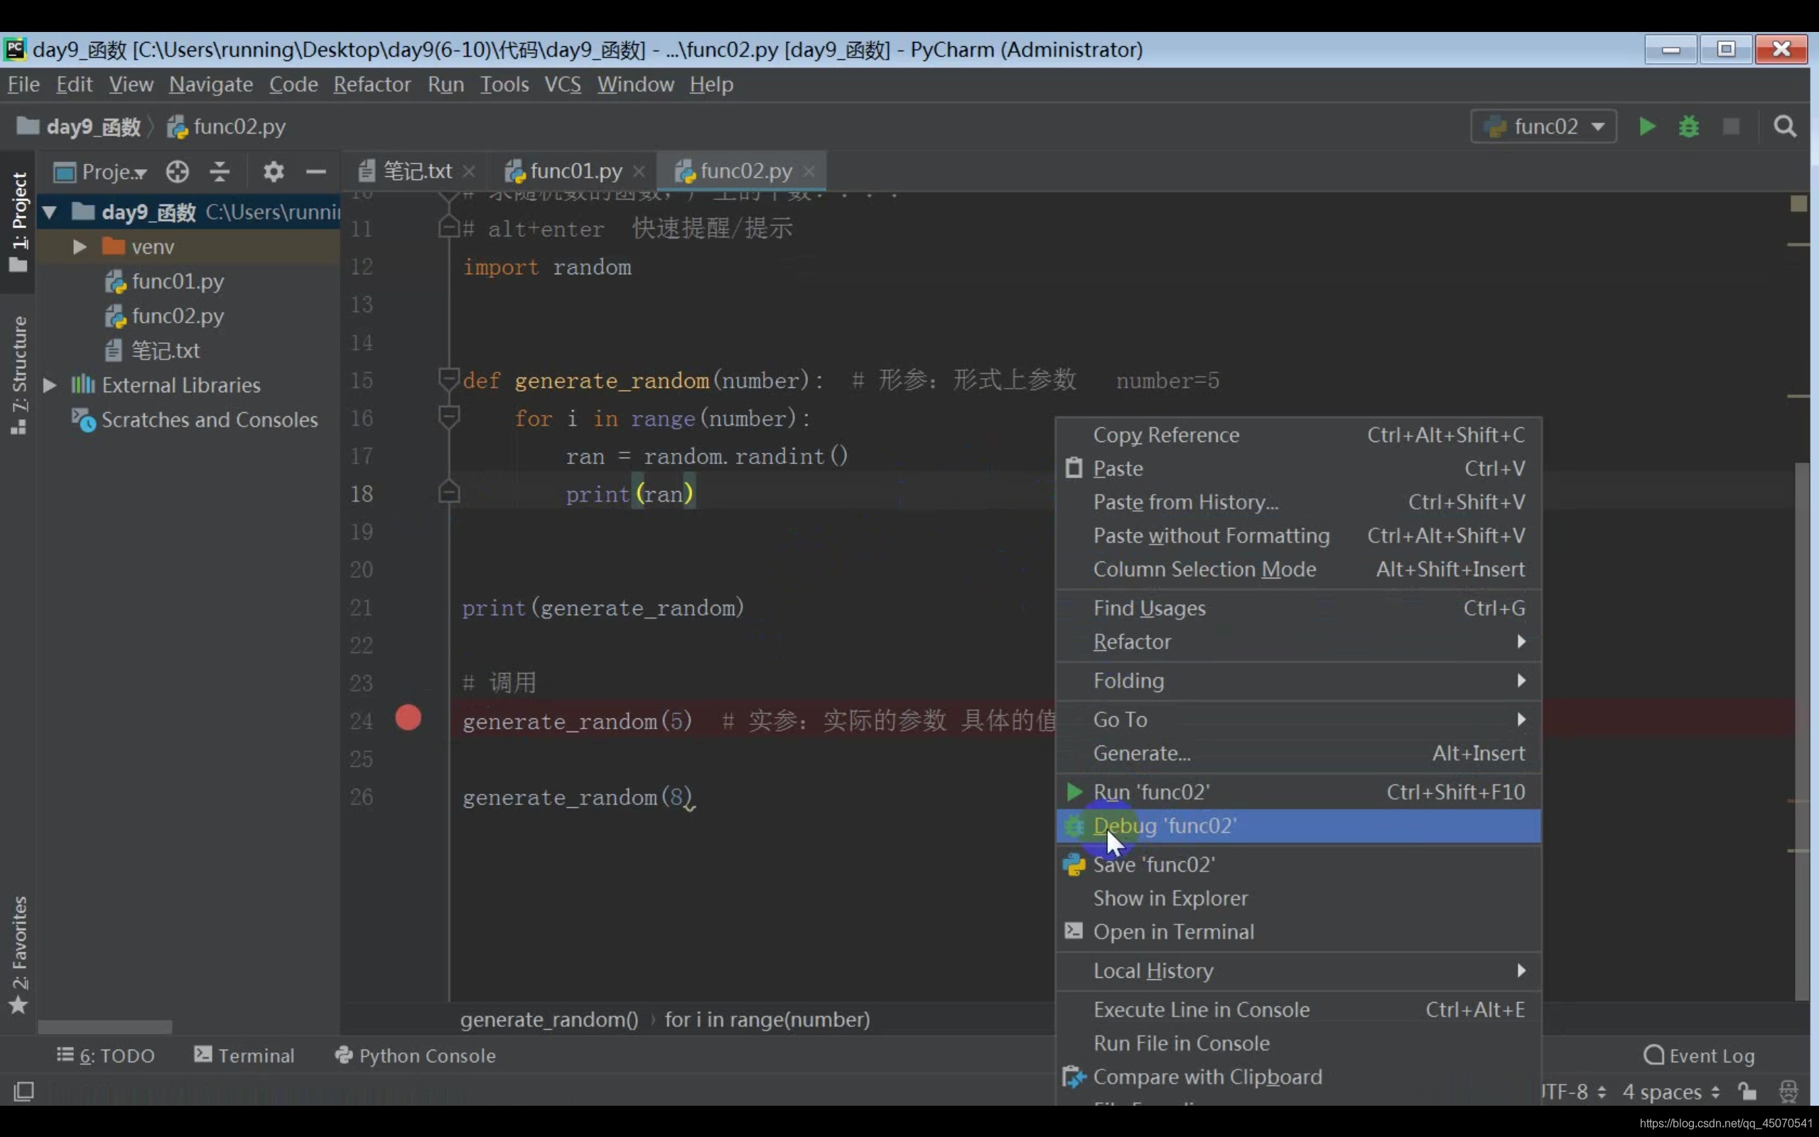Viewport: 1819px width, 1137px height.
Task: Open 笔记.txt in the project tree
Action: click(x=165, y=350)
